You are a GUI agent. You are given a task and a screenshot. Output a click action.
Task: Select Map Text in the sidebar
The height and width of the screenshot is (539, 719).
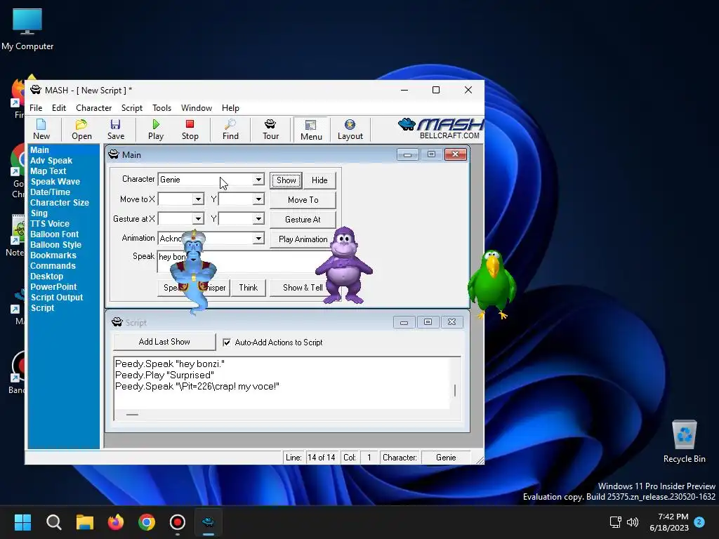click(x=48, y=171)
